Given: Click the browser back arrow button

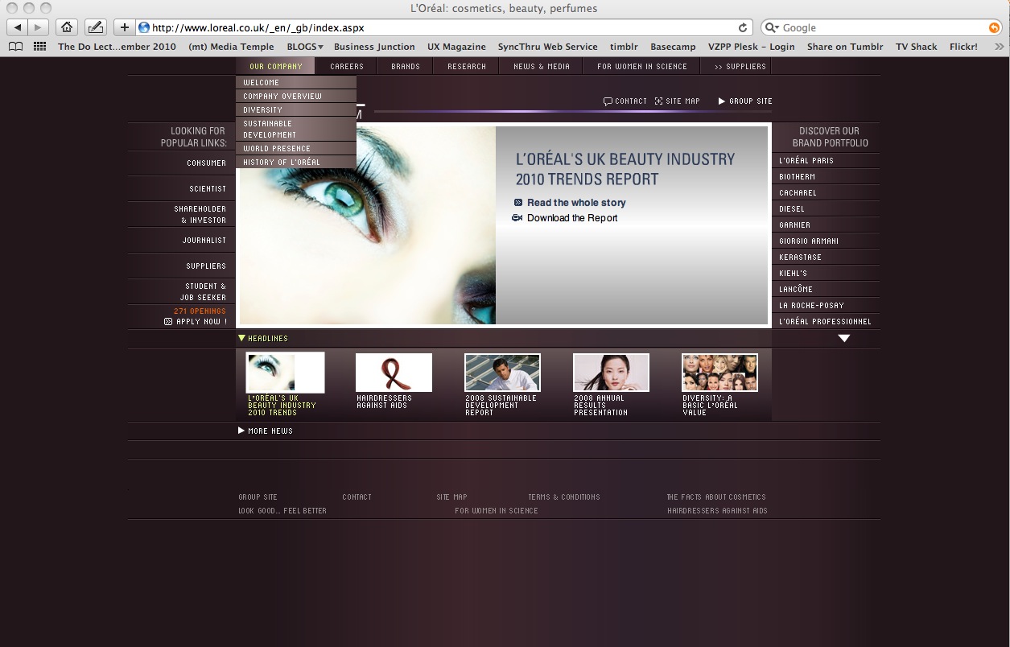Looking at the screenshot, I should [x=18, y=27].
